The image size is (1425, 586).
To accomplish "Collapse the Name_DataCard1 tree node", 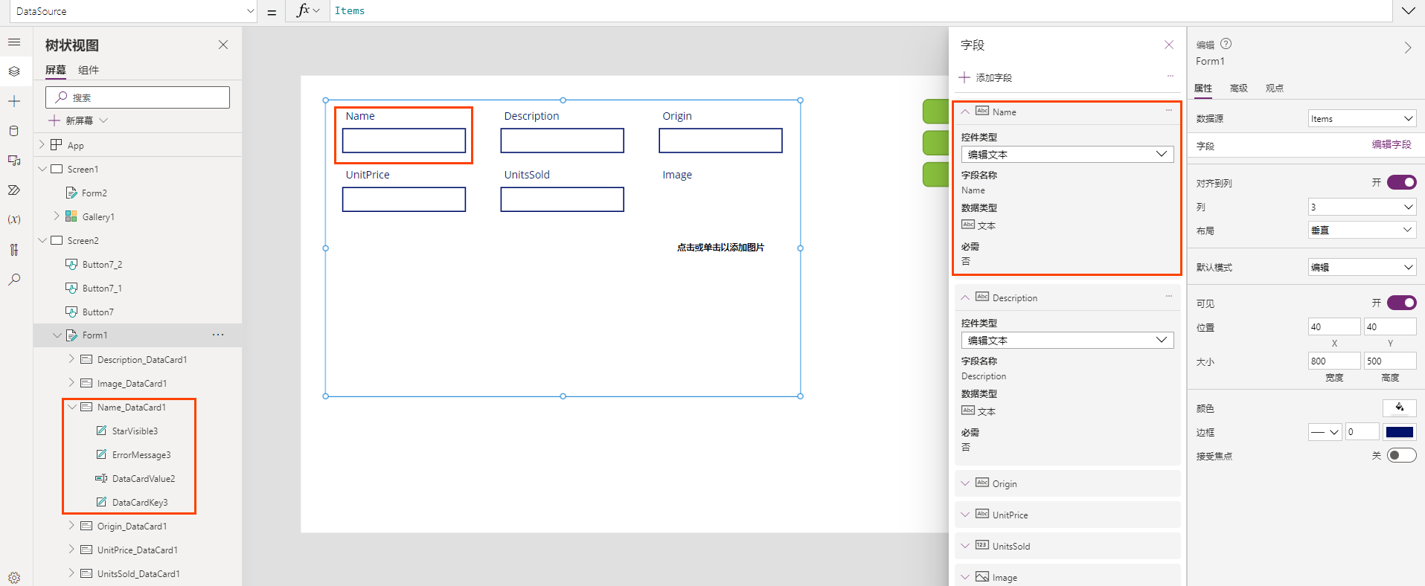I will point(72,407).
